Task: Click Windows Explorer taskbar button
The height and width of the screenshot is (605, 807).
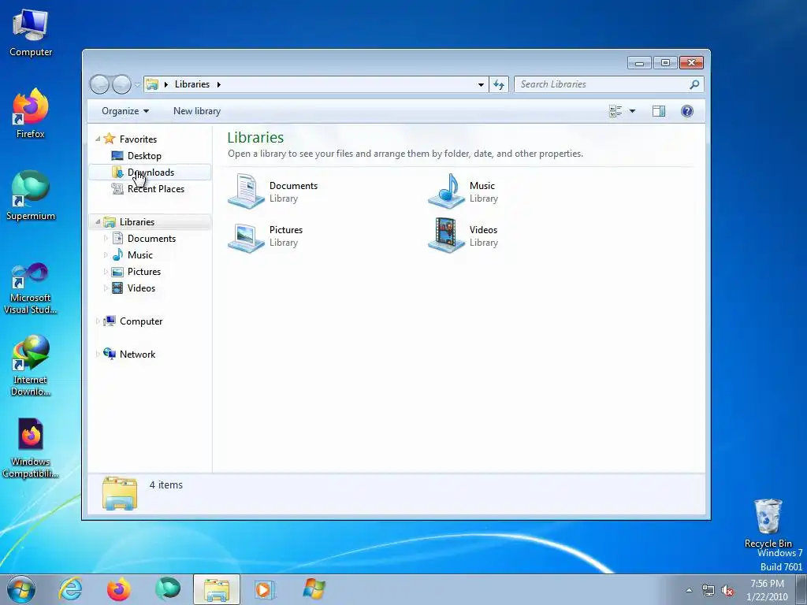Action: 217,589
